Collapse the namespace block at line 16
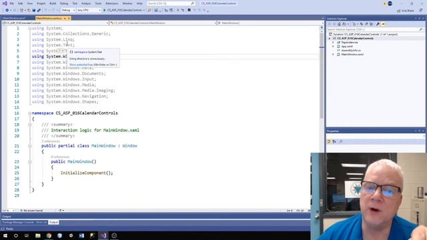The width and height of the screenshot is (427, 240). 29,113
